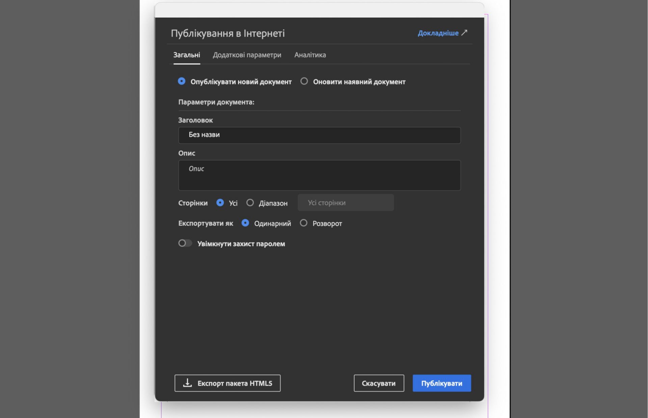The image size is (648, 418).
Task: Click the Заголовок title input field
Action: 319,135
